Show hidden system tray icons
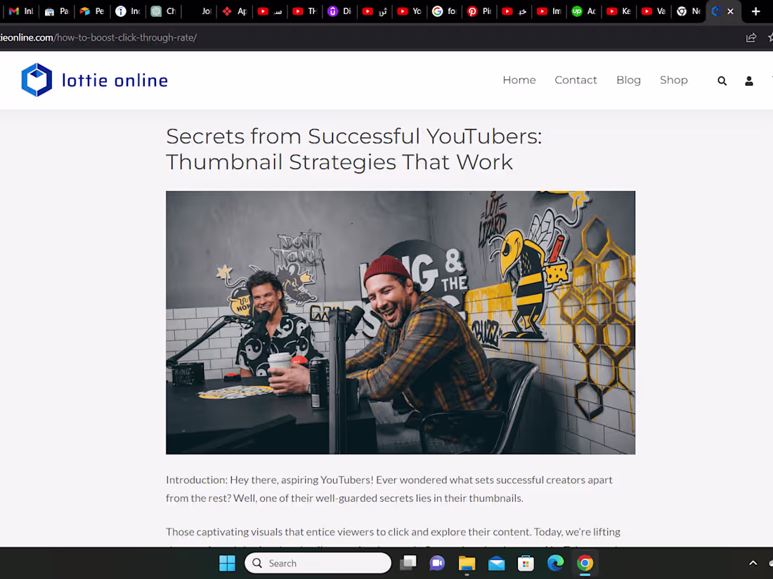The width and height of the screenshot is (773, 579). pyautogui.click(x=753, y=563)
